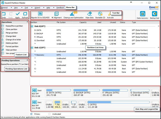The image size is (161, 119).
Task: Click Delete partition operation
Action: click(12, 43)
